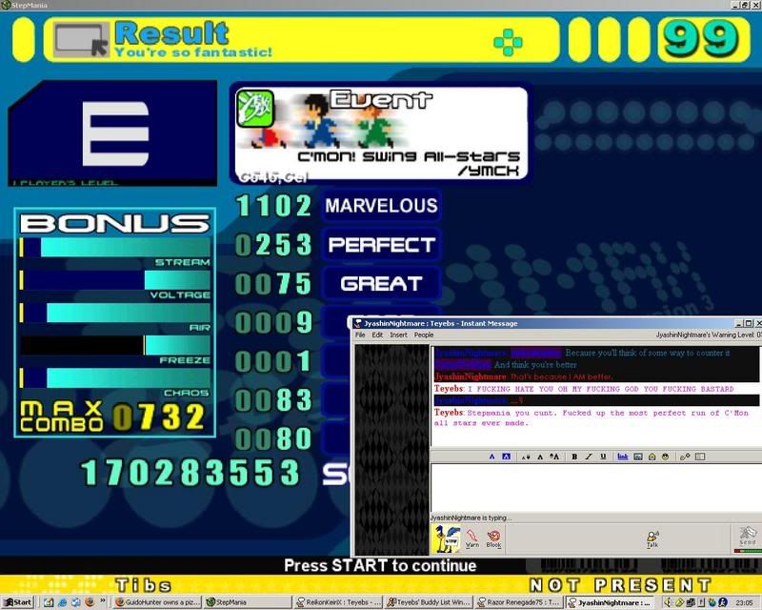
Task: Block the buddy using the Block icon
Action: point(493,539)
